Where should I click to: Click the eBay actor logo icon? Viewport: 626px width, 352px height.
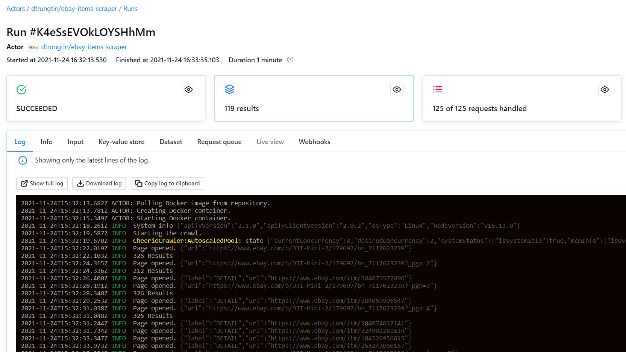click(x=33, y=47)
